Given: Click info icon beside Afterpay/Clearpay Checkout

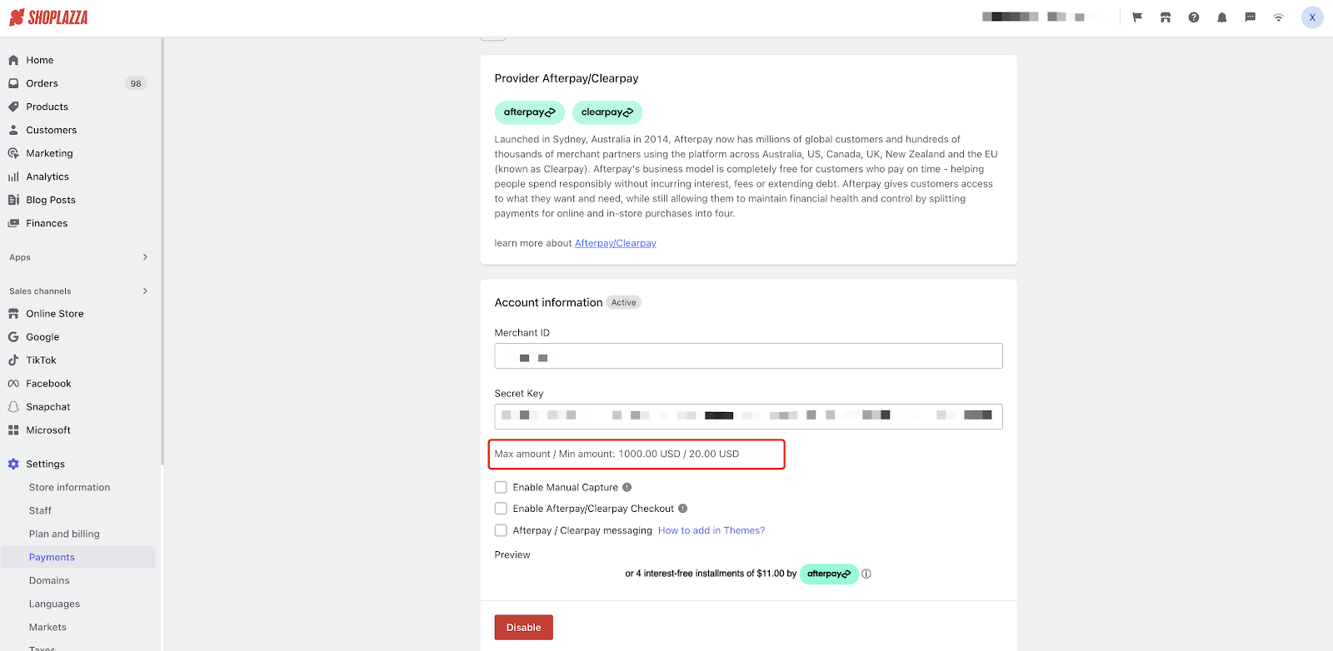Looking at the screenshot, I should coord(683,509).
